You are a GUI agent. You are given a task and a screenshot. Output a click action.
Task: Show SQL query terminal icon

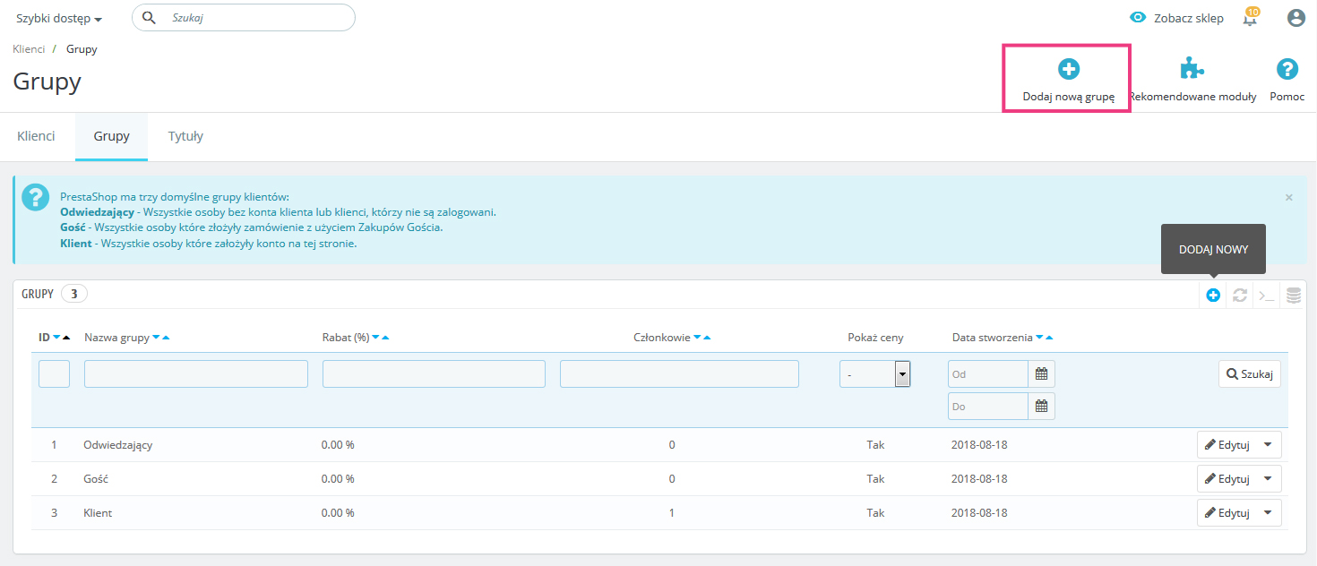click(1266, 295)
